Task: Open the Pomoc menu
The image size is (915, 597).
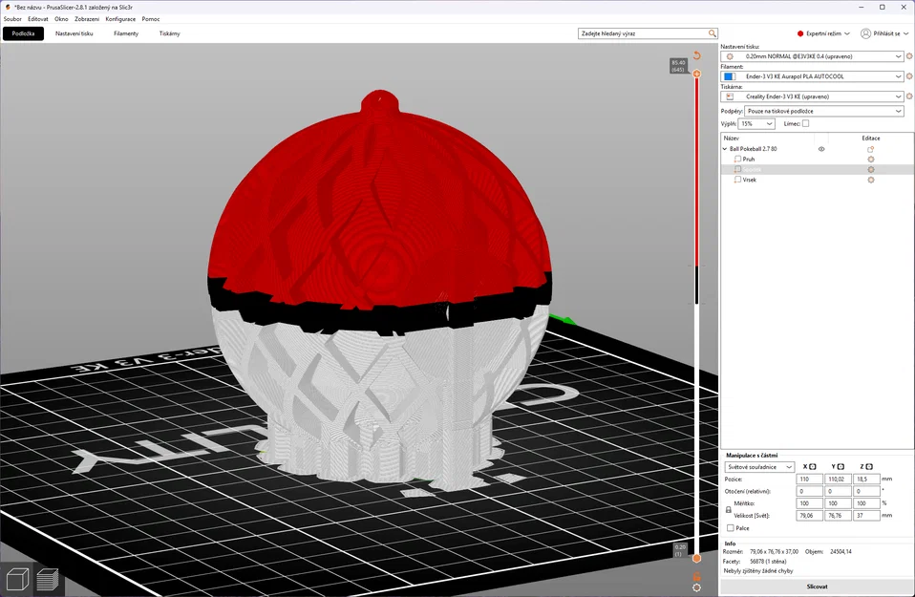Action: coord(151,19)
